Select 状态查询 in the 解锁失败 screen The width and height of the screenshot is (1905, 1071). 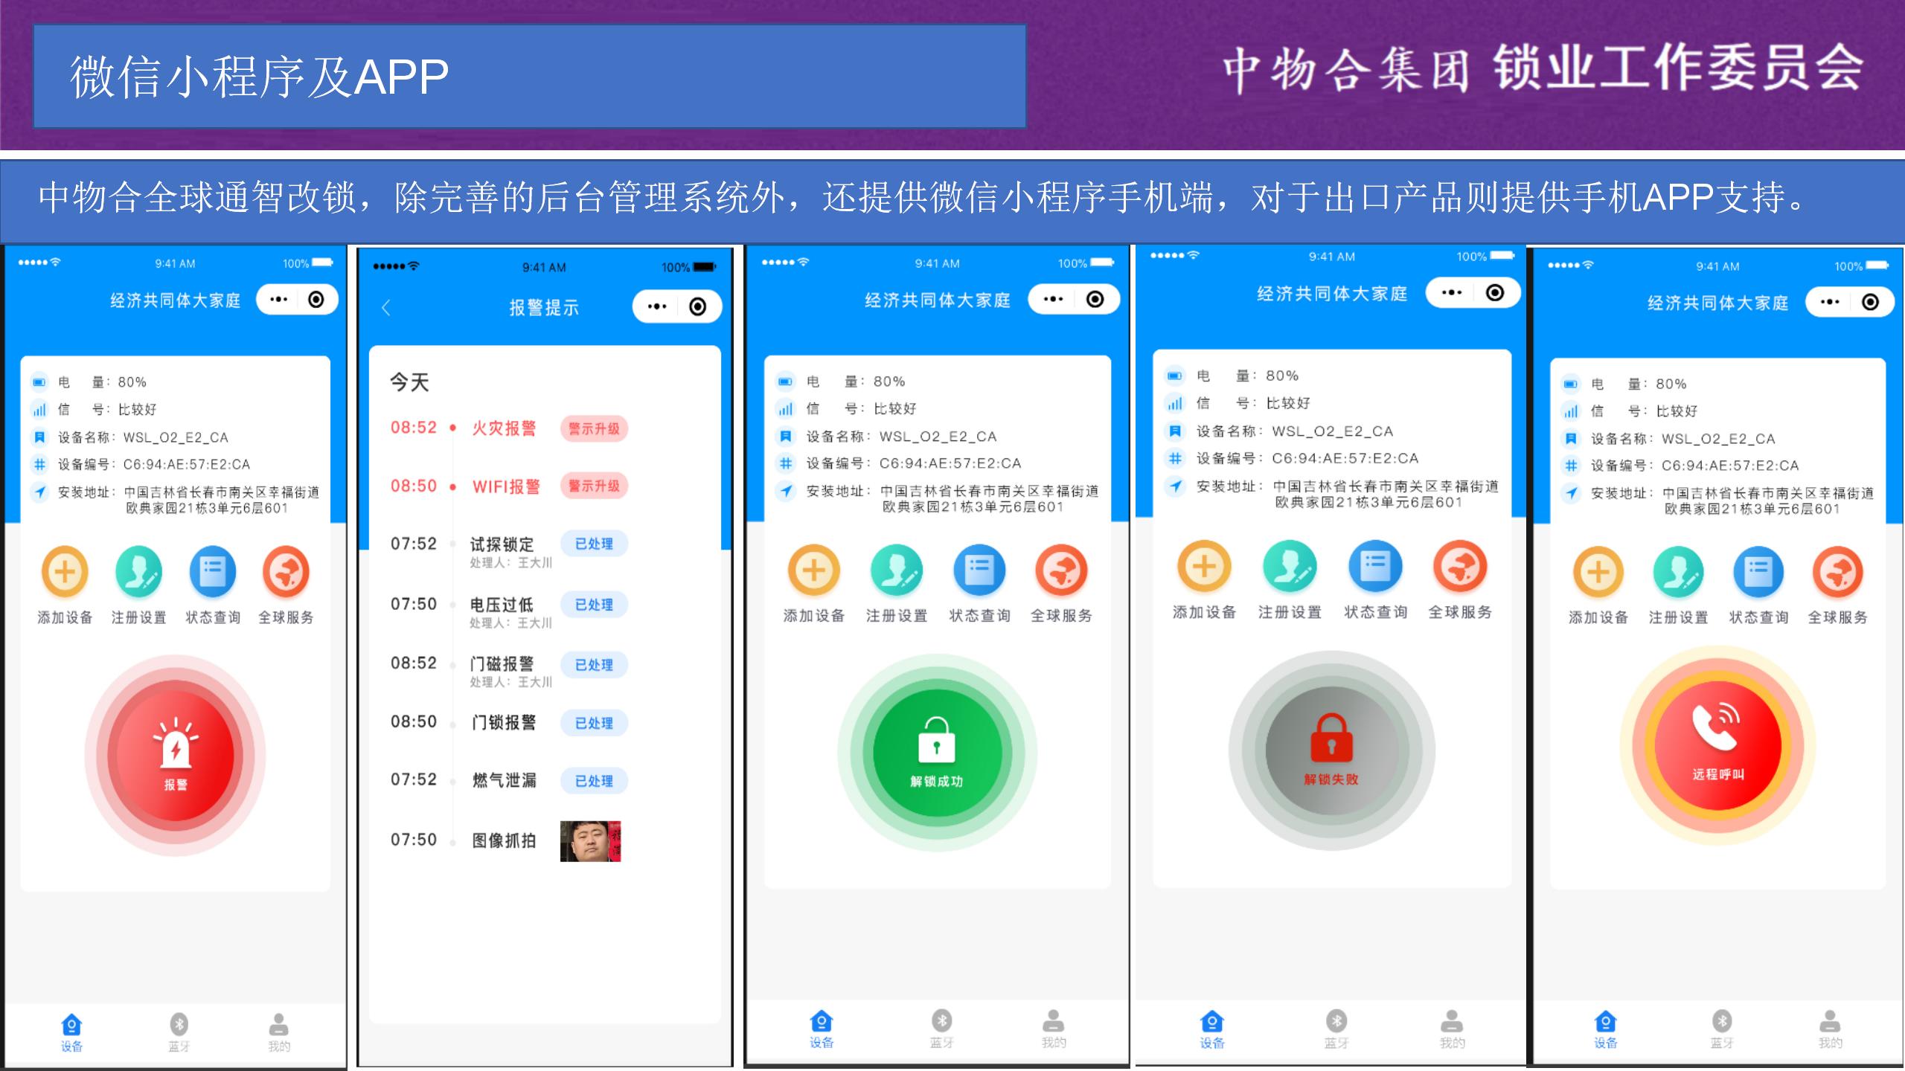1375,567
